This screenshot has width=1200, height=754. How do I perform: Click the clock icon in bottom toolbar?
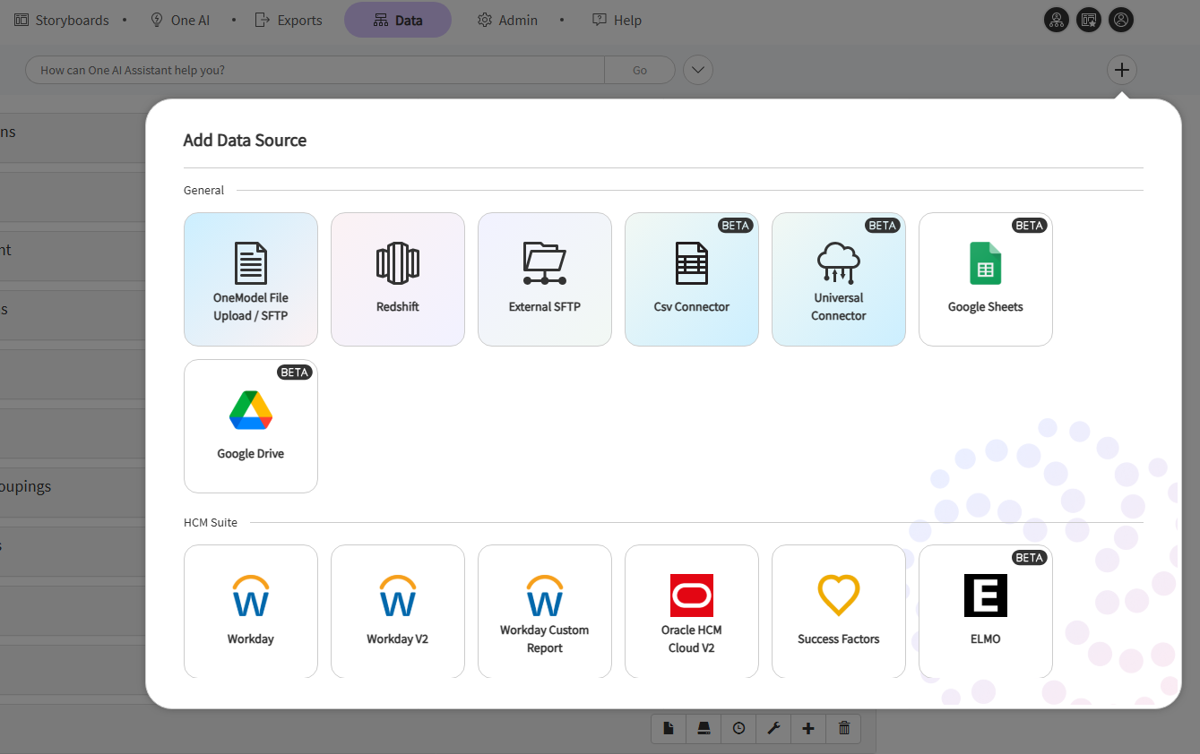point(738,729)
